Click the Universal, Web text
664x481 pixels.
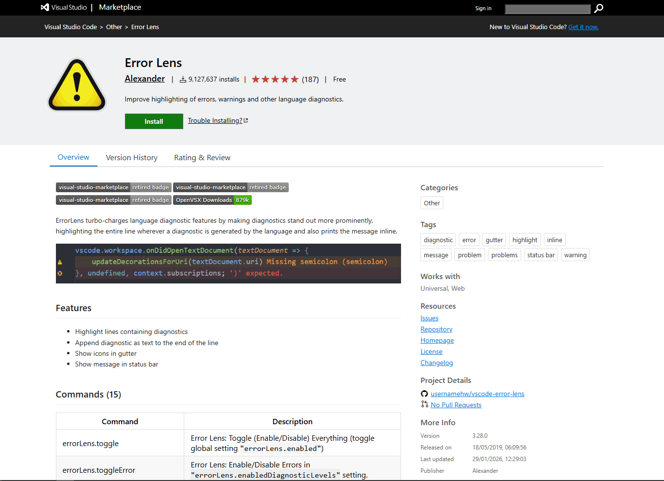click(442, 288)
